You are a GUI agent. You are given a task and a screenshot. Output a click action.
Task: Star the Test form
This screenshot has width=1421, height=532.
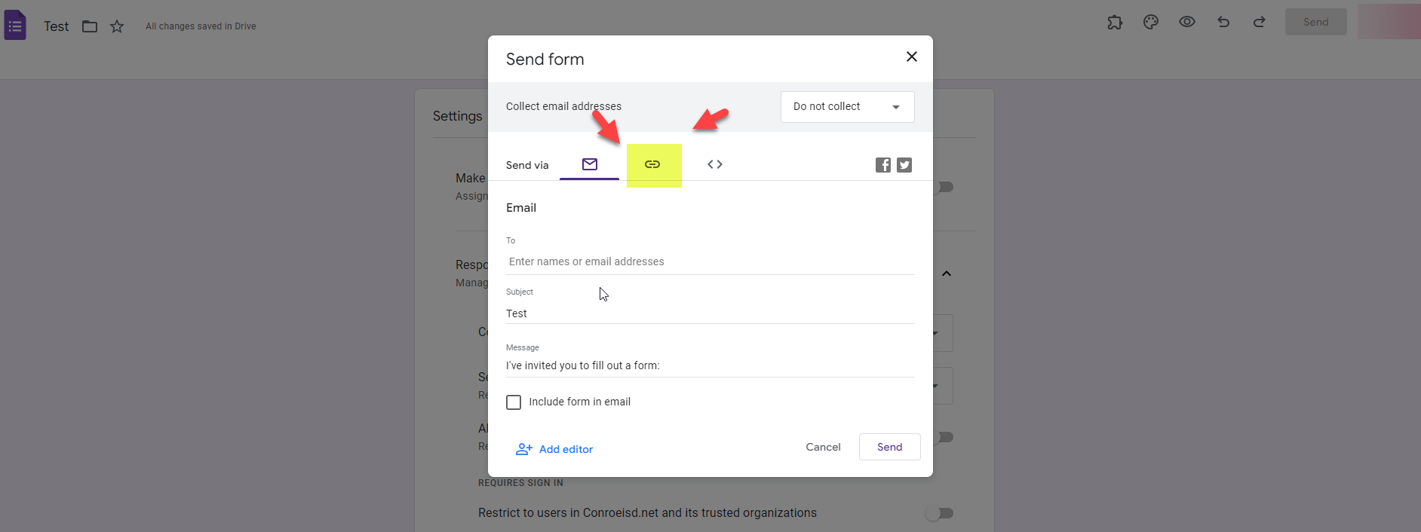117,26
